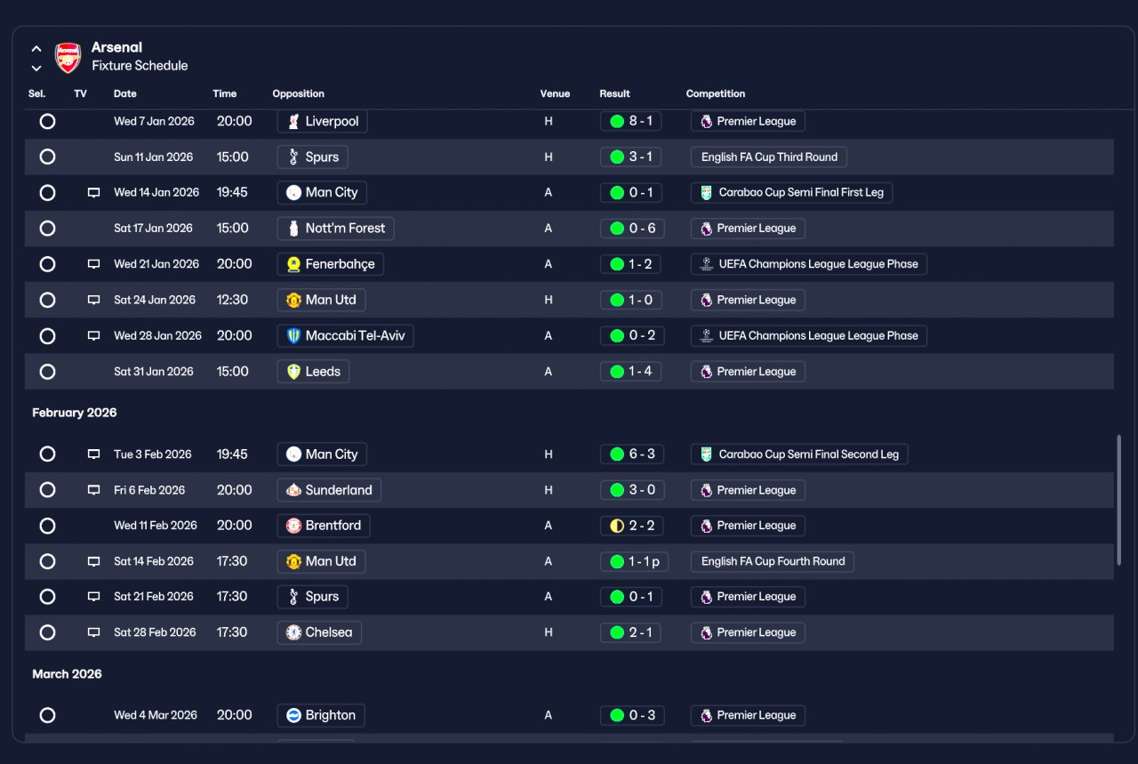
Task: Click the TV icon on Sat 24 Jan row
Action: coord(93,300)
